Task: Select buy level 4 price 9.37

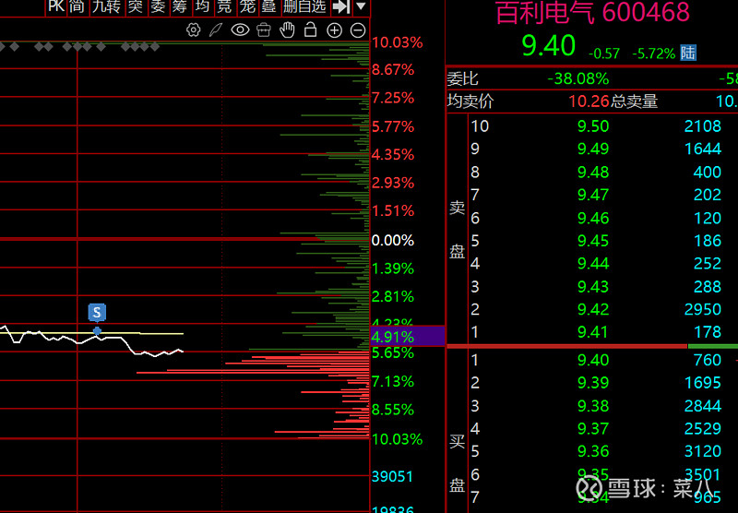Action: 593,429
